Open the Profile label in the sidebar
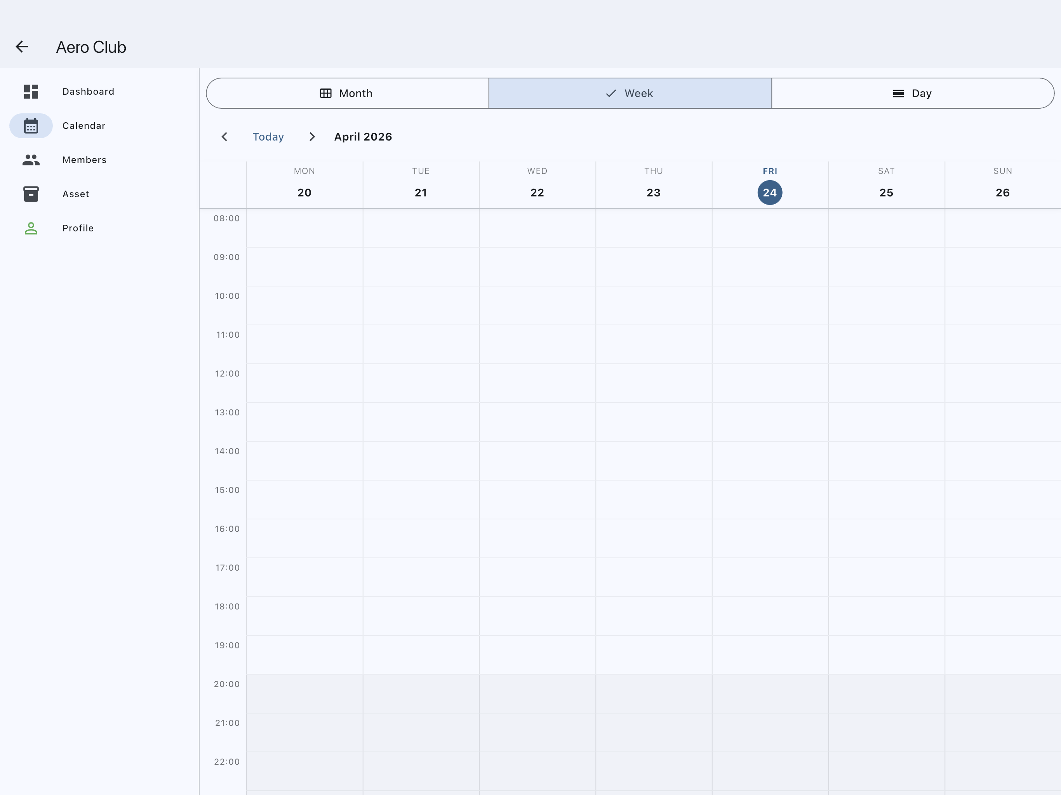Viewport: 1061px width, 795px height. pyautogui.click(x=78, y=228)
